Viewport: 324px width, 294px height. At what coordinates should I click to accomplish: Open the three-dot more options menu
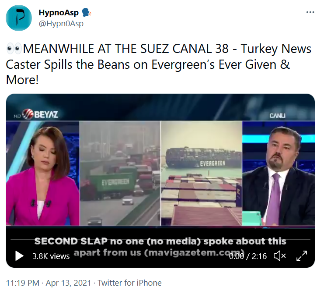(x=310, y=12)
